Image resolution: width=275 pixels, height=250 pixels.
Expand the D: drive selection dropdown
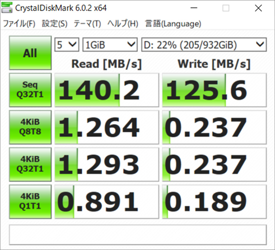click(x=204, y=45)
